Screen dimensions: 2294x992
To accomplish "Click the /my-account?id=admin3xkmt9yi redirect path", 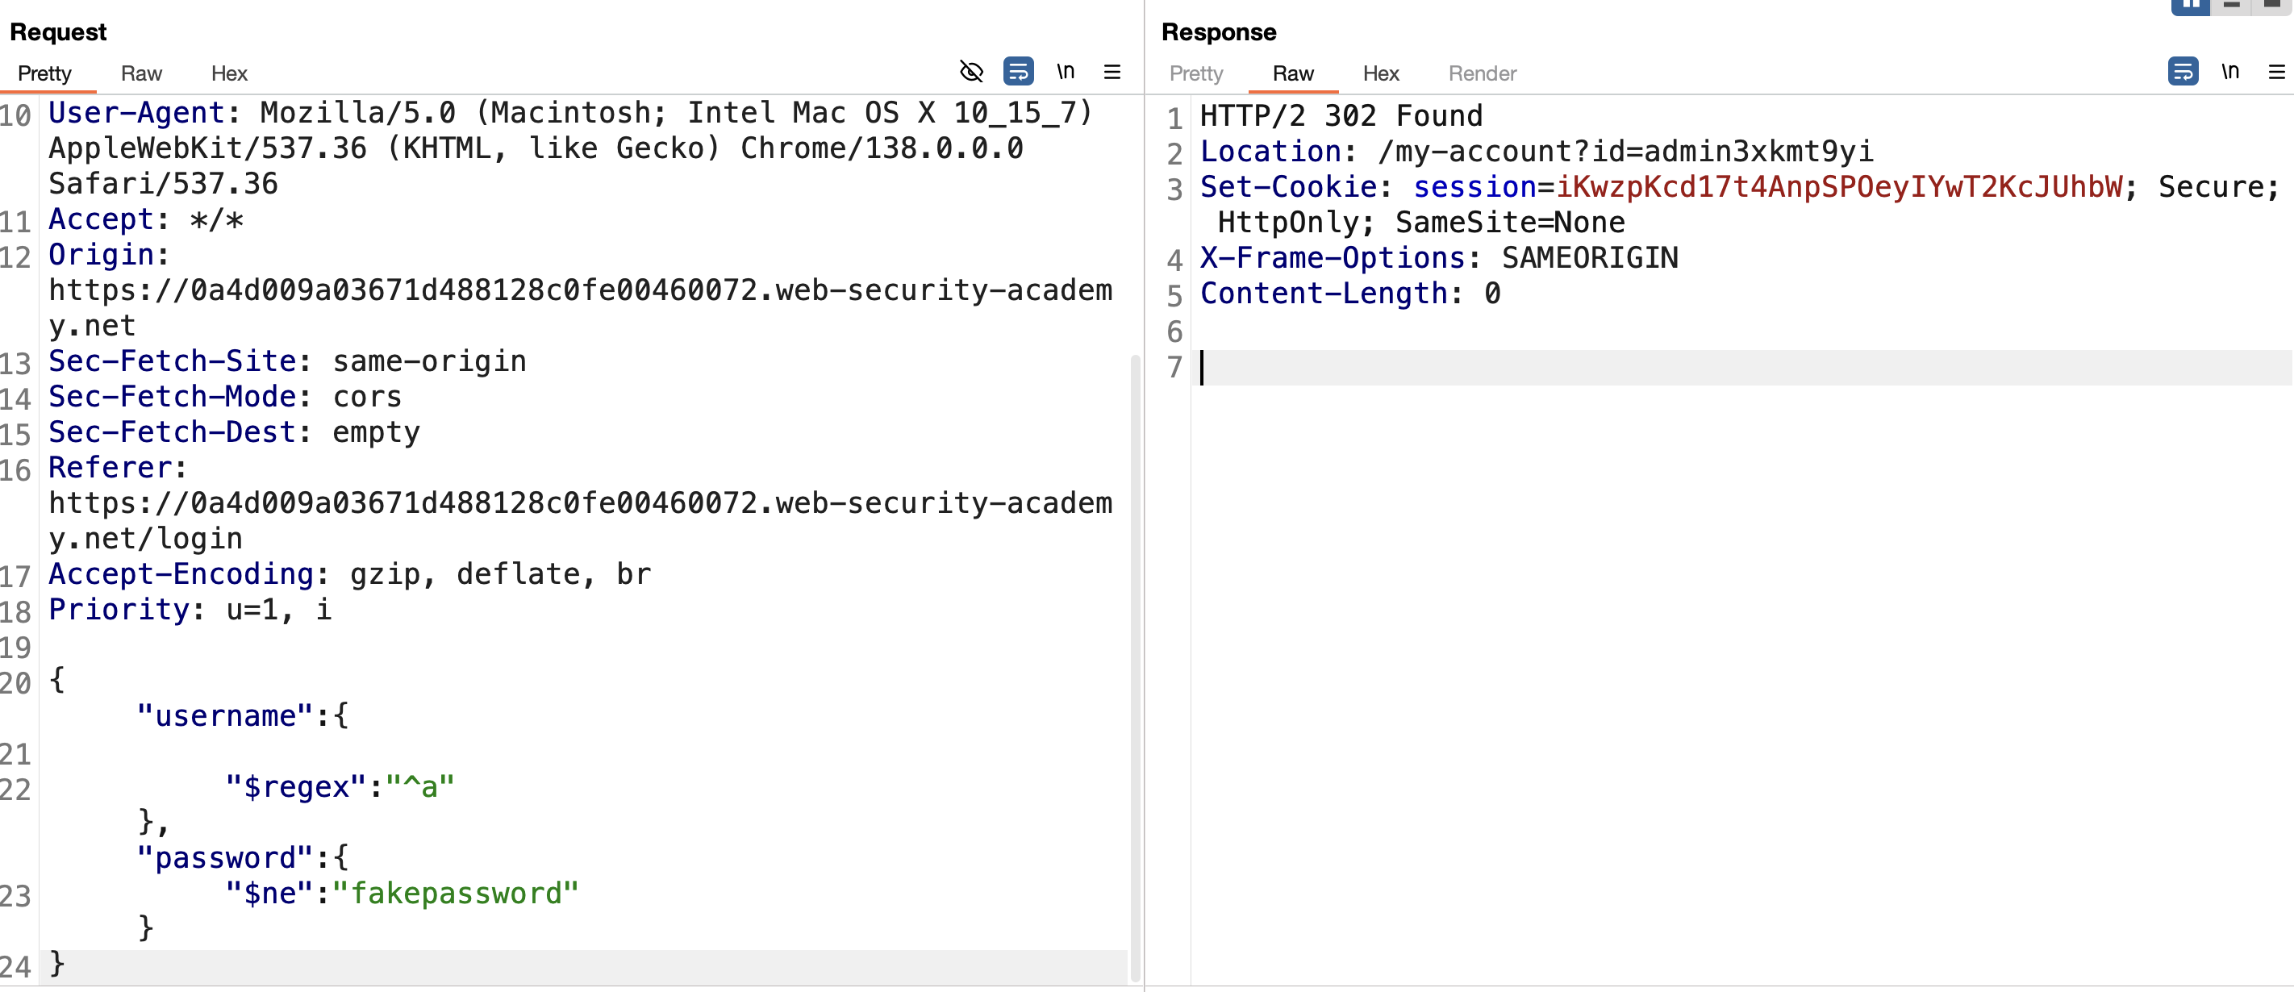I will coord(1625,152).
